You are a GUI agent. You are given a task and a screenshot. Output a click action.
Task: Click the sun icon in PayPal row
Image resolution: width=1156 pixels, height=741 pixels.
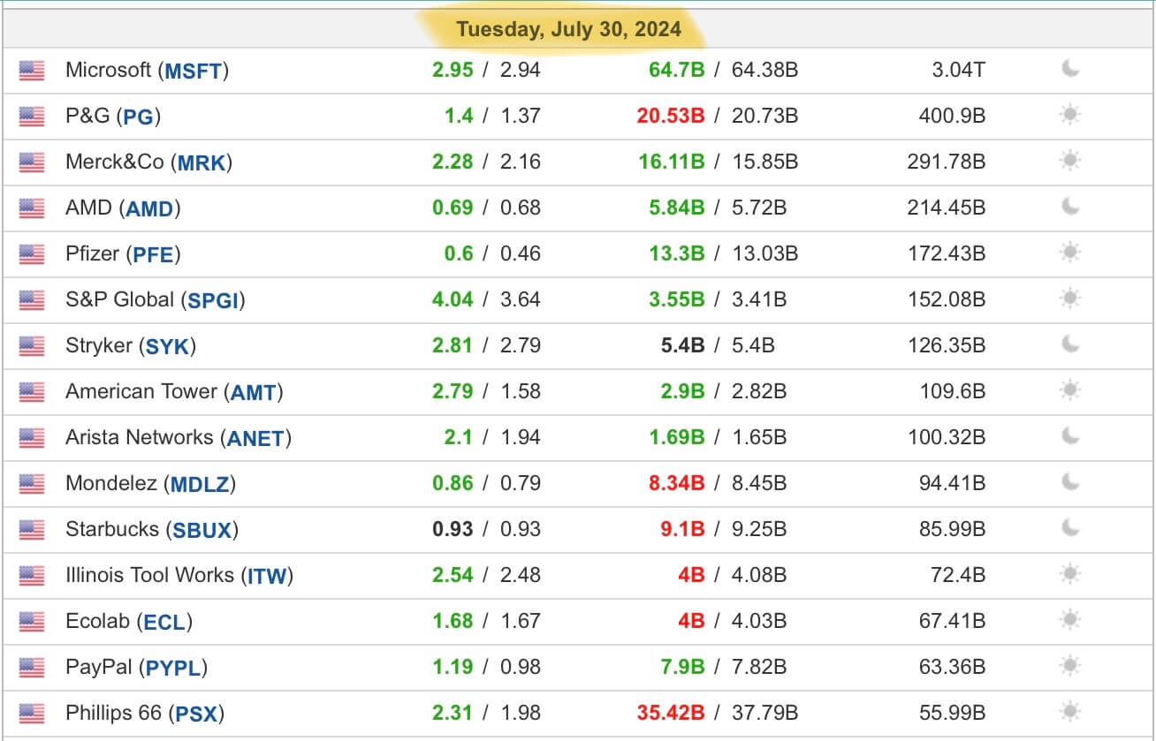tap(1070, 666)
